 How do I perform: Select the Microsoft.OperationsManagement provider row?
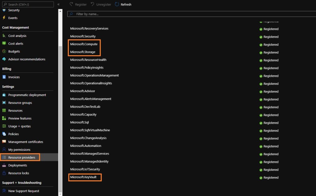coord(191,76)
